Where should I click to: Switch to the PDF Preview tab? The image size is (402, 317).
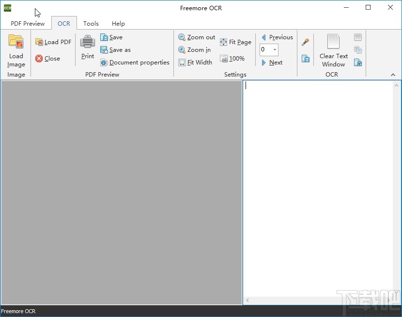point(28,23)
